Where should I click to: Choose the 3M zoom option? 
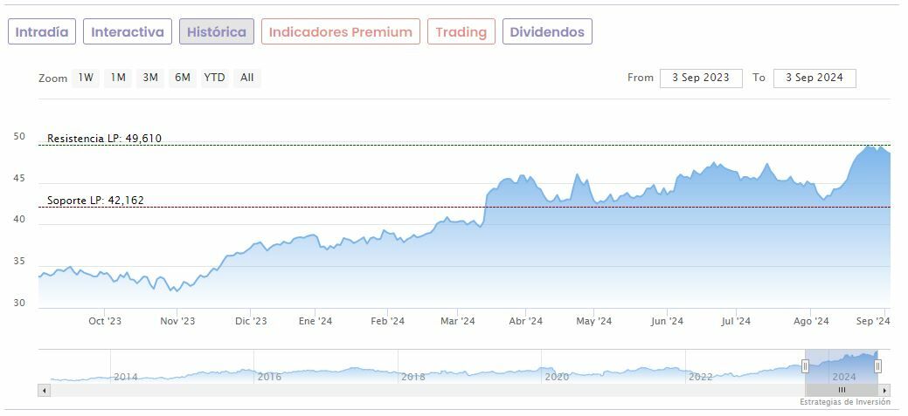150,78
